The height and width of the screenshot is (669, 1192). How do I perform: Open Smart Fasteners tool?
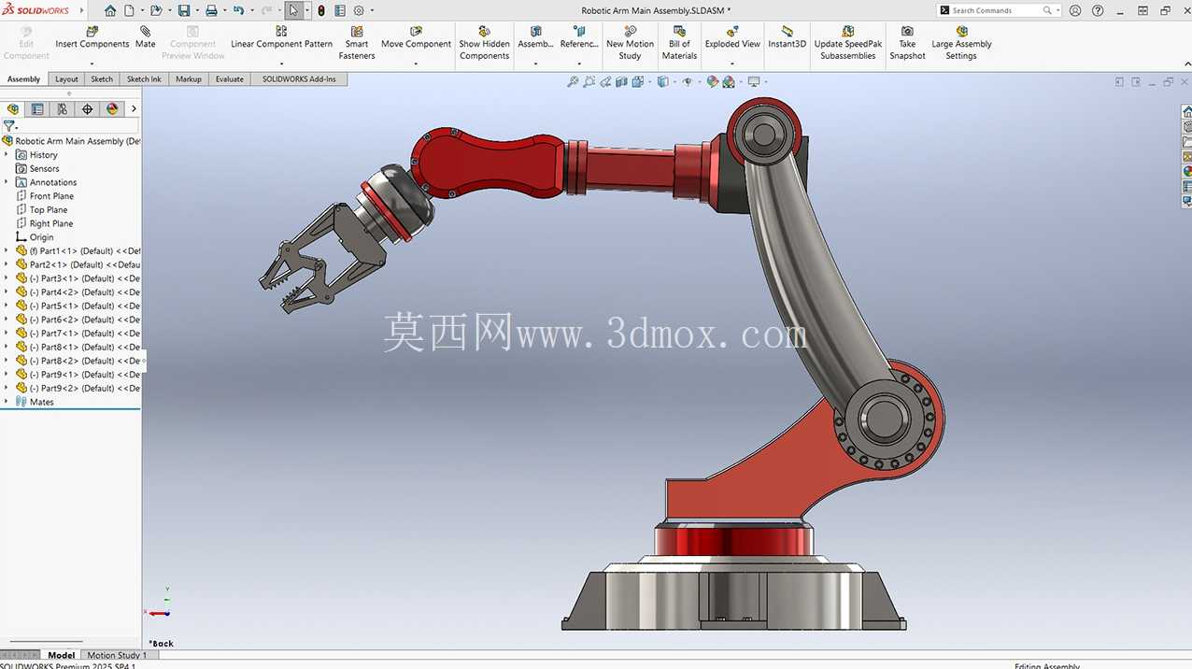coord(357,43)
